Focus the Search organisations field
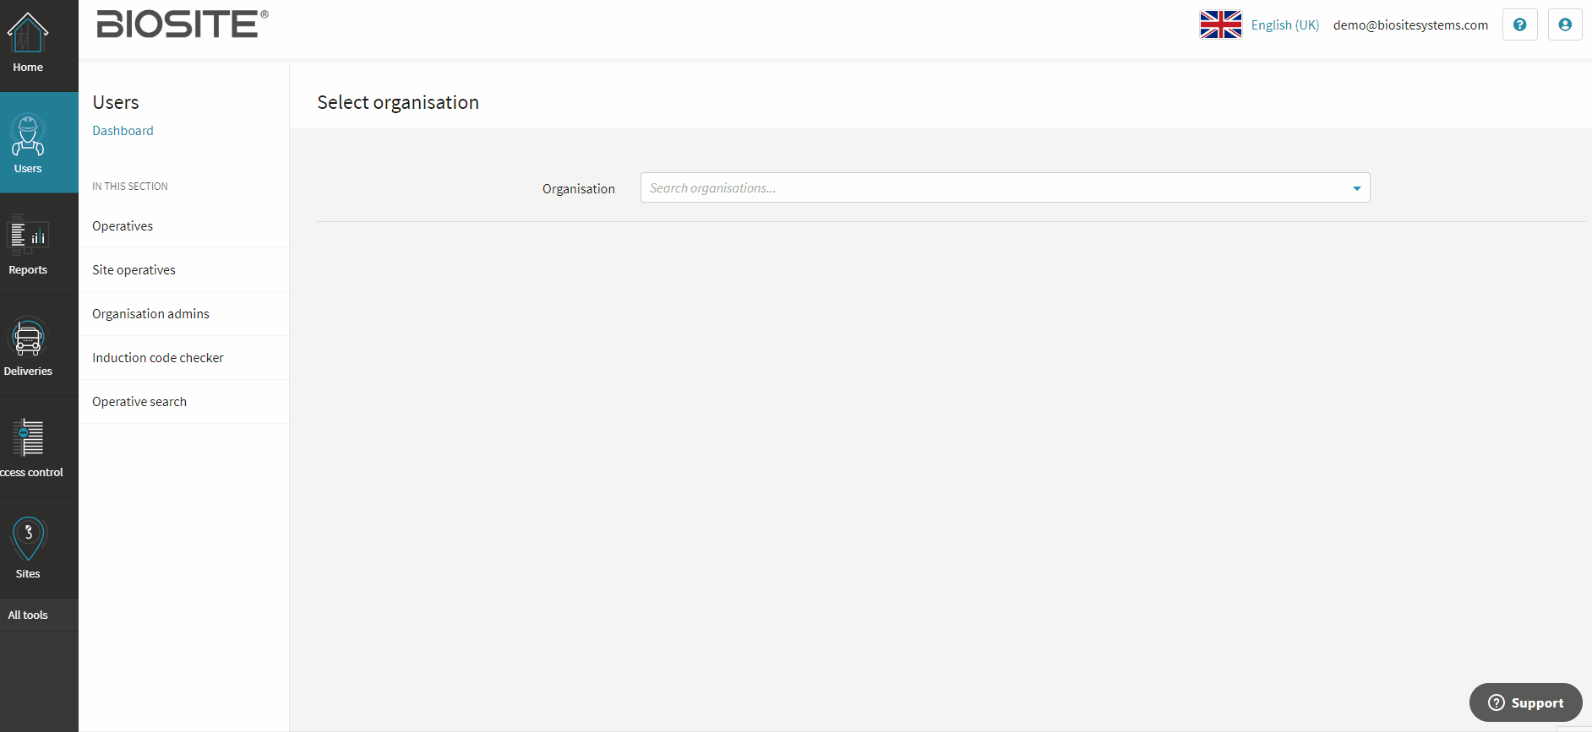The height and width of the screenshot is (732, 1592). [x=1005, y=187]
